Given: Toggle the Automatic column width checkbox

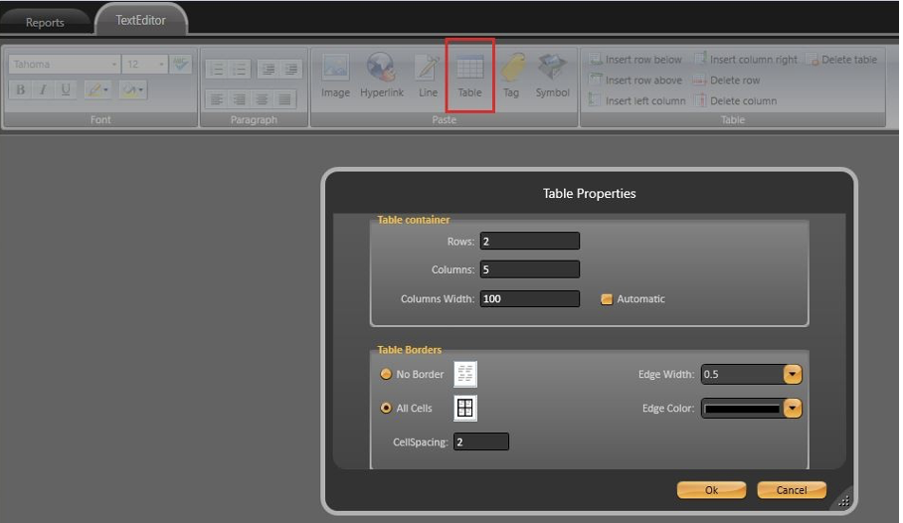Looking at the screenshot, I should (607, 299).
